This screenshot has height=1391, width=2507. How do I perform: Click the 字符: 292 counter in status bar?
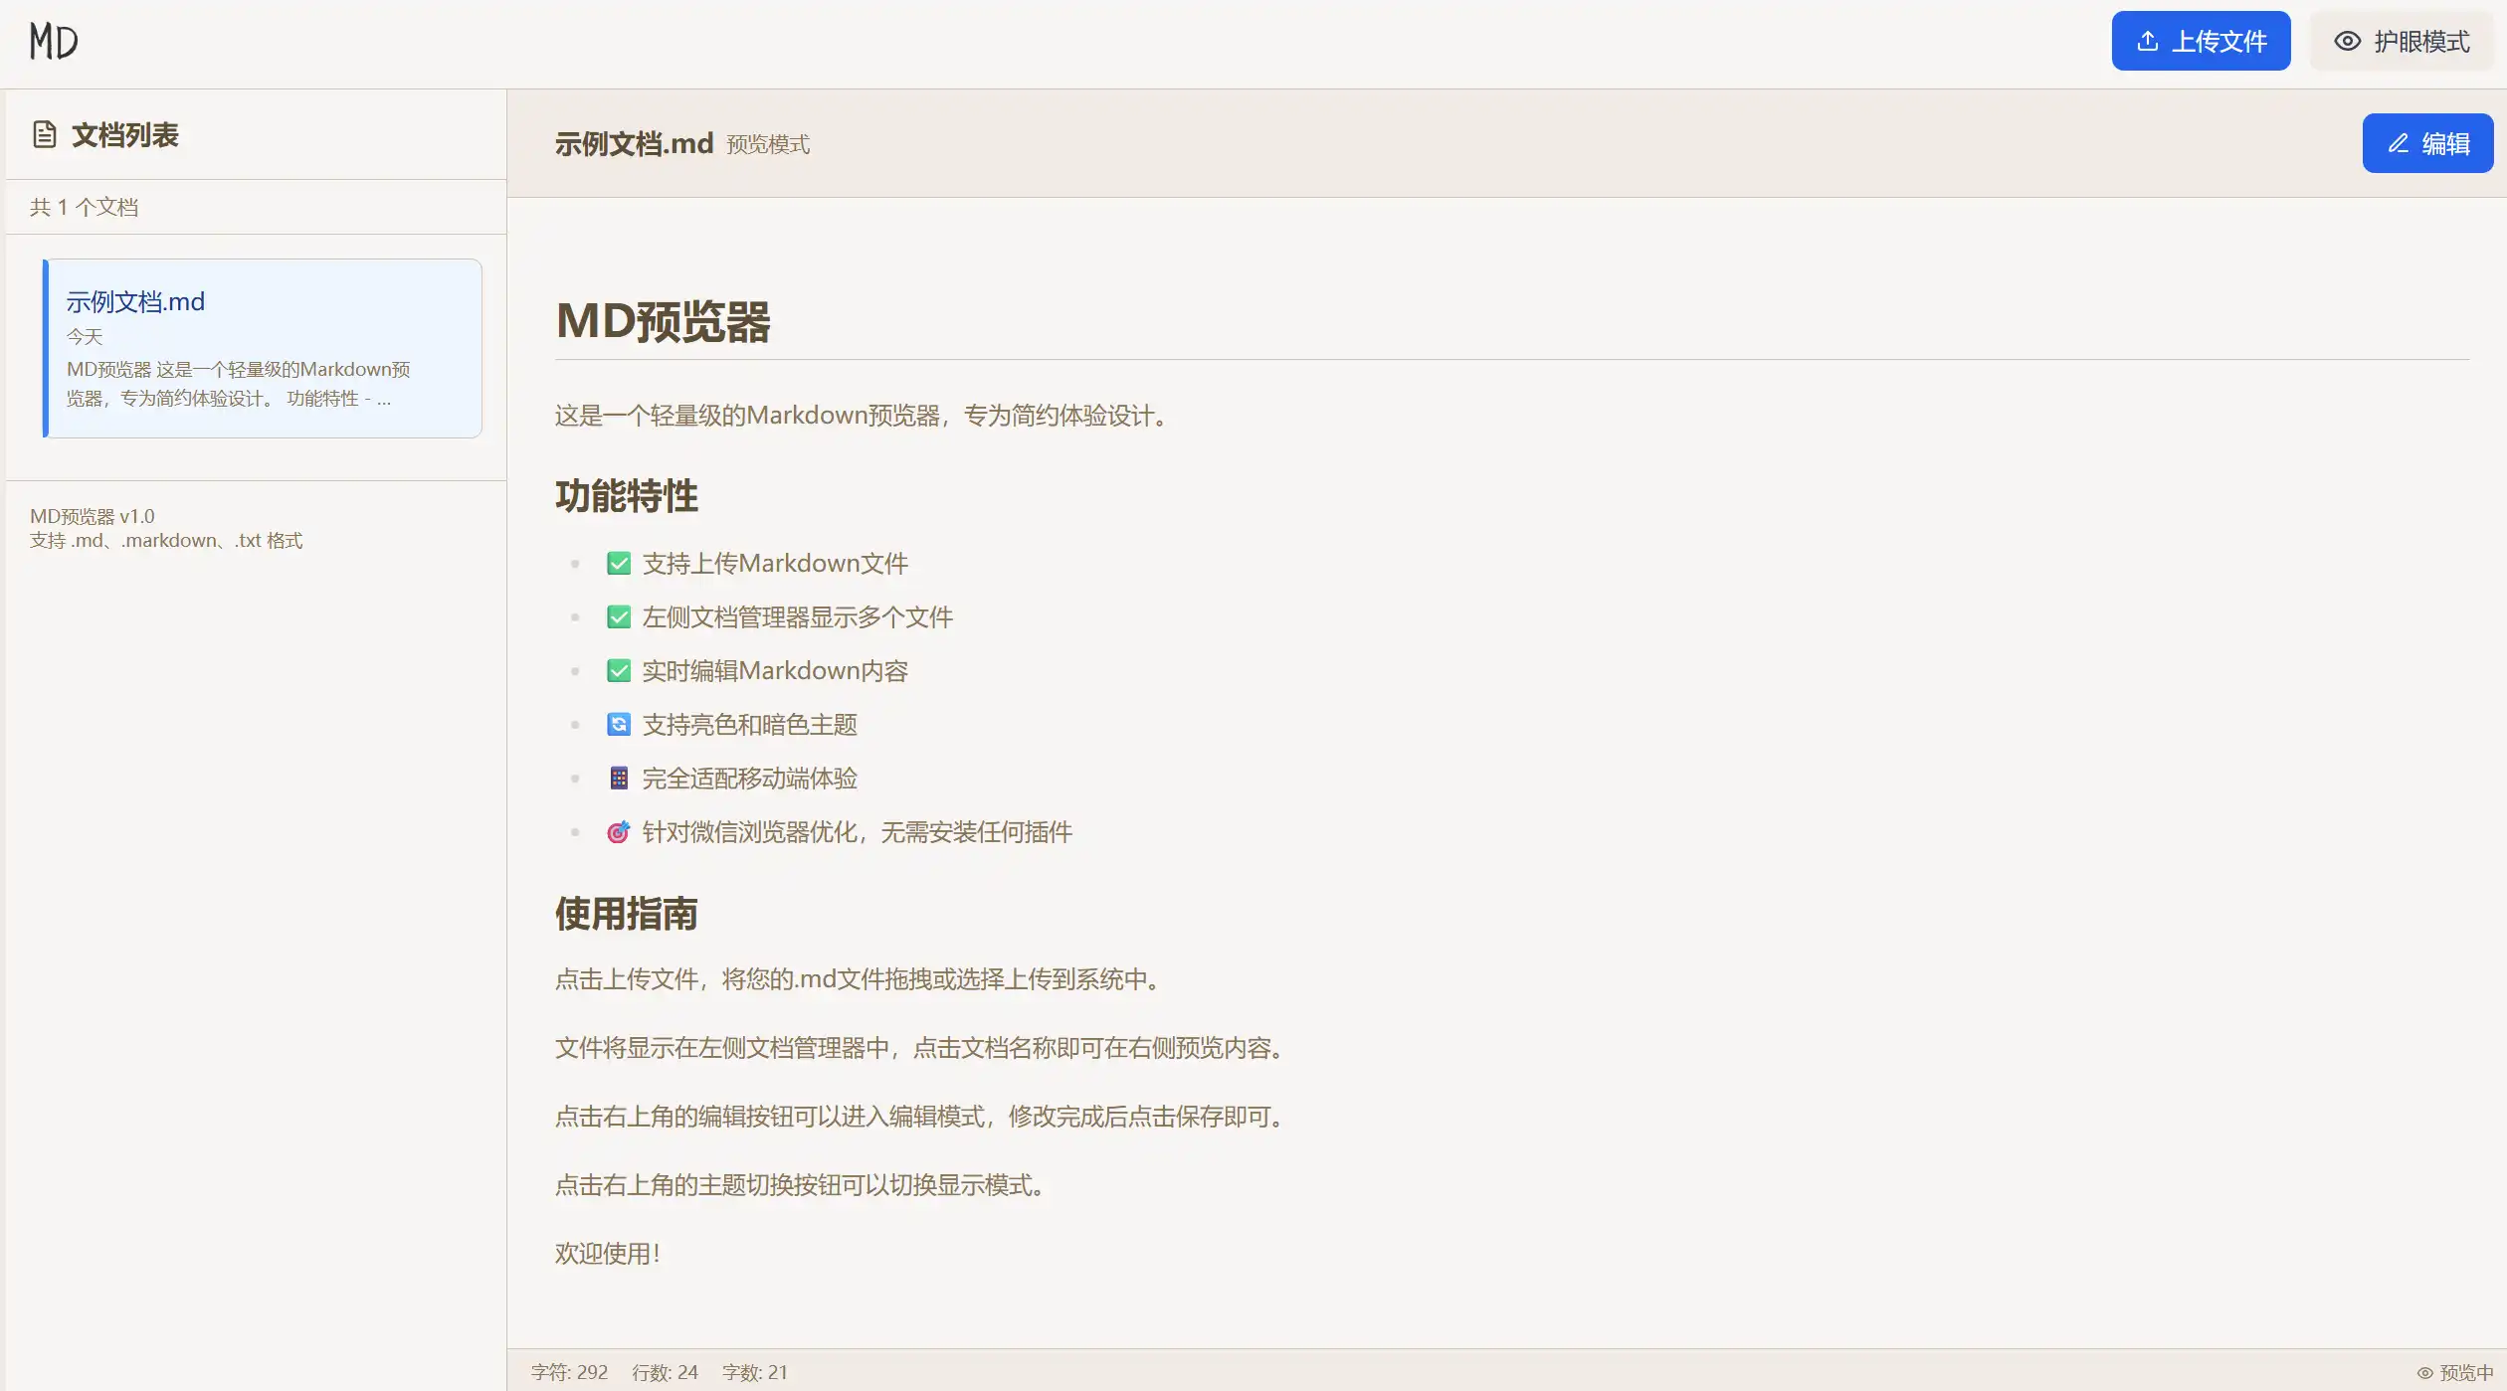pos(569,1372)
